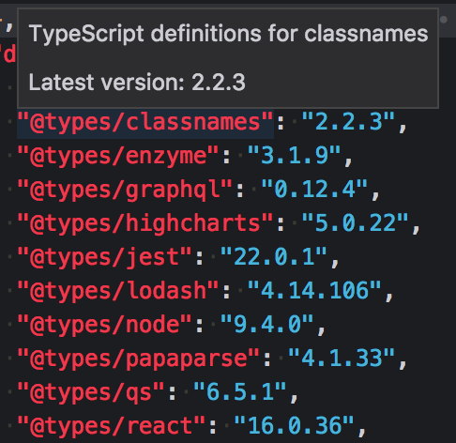Click the "@types/node" package key
Screen dimensions: 456x443
(104, 325)
